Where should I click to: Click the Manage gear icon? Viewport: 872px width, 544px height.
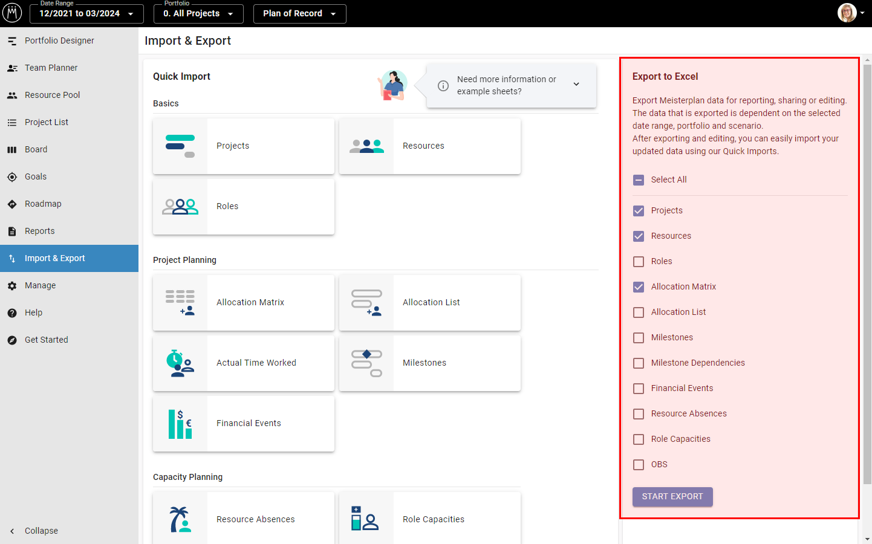pyautogui.click(x=12, y=286)
